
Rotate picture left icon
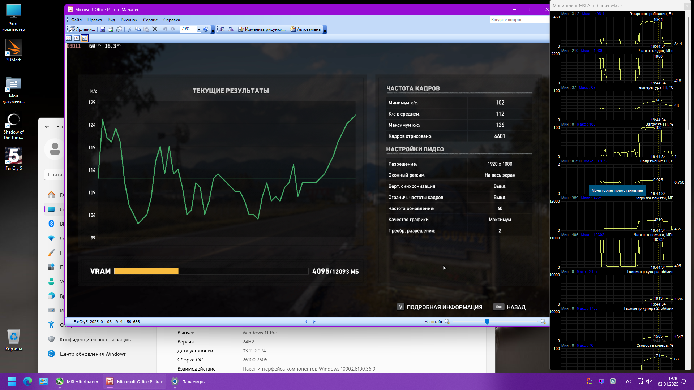(x=222, y=29)
